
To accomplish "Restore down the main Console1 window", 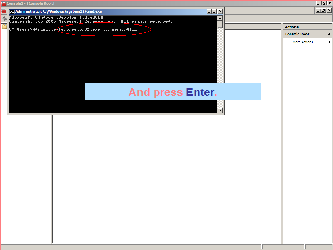I will 324,3.
